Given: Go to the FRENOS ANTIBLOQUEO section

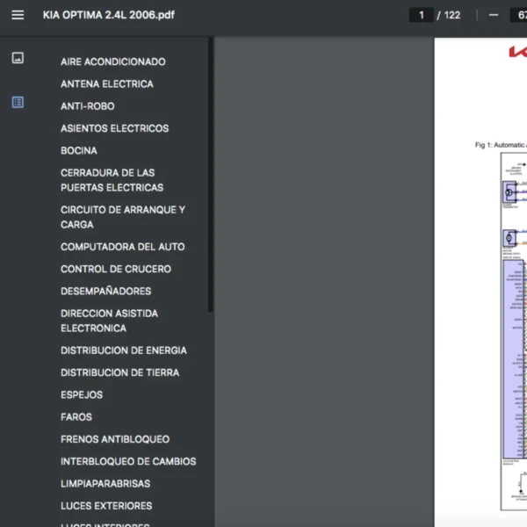Looking at the screenshot, I should (114, 439).
